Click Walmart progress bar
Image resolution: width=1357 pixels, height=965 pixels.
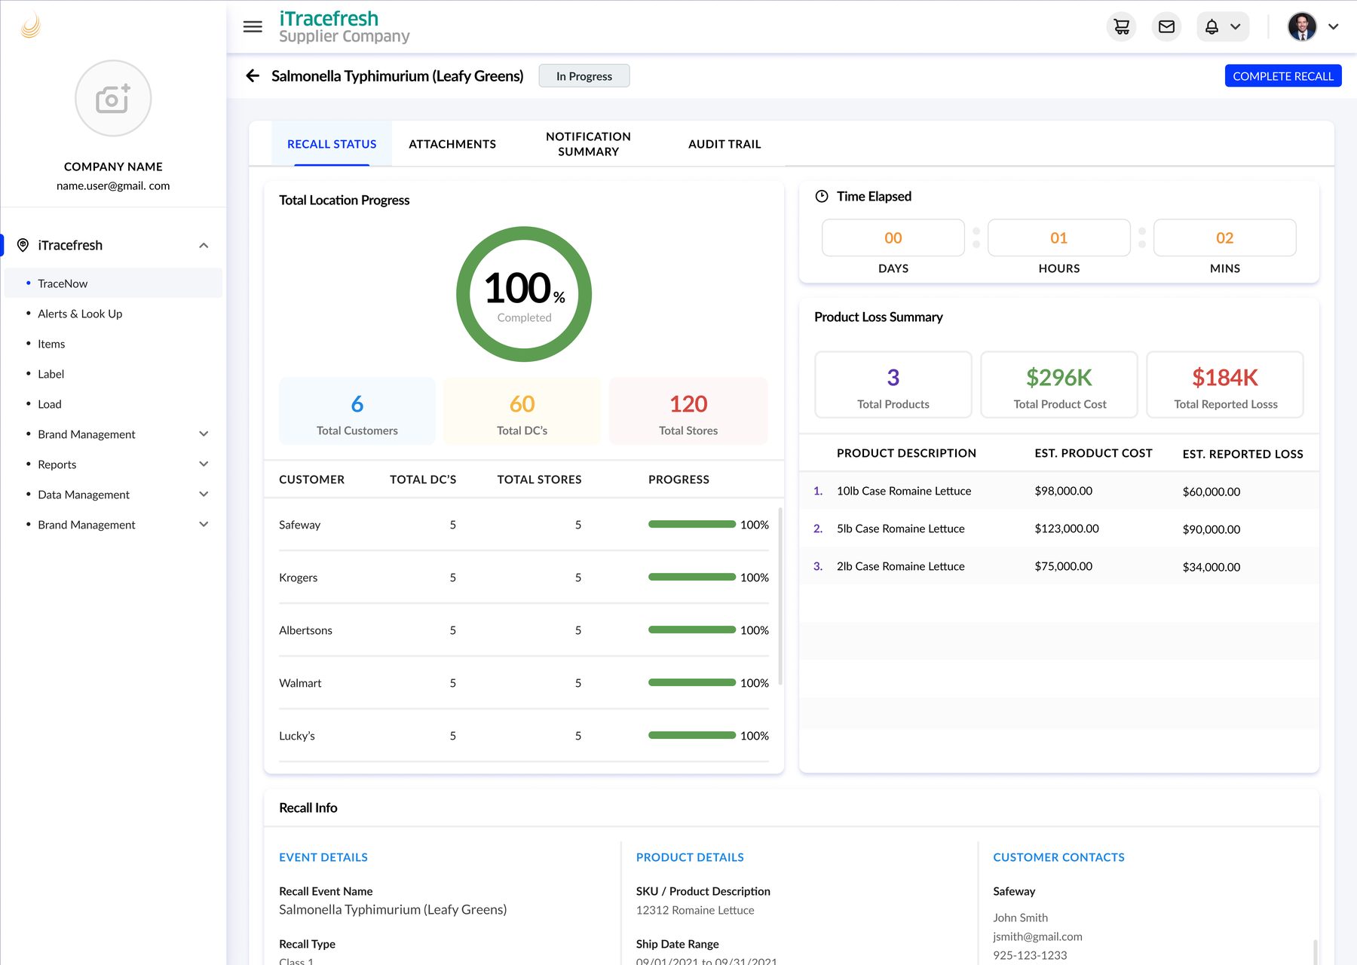tap(692, 682)
